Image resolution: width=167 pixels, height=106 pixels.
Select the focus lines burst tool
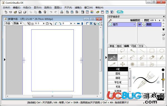[132, 64]
